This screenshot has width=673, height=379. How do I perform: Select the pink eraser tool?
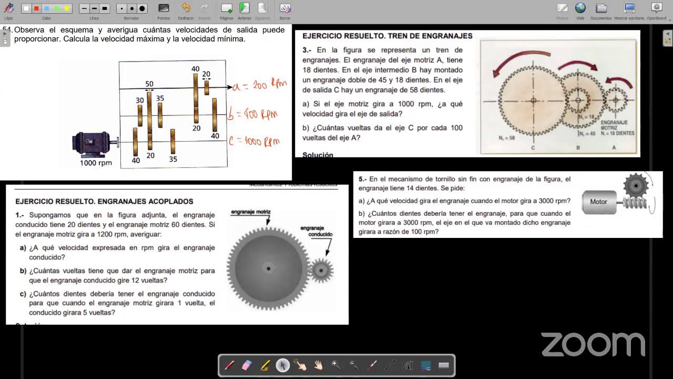tap(247, 365)
